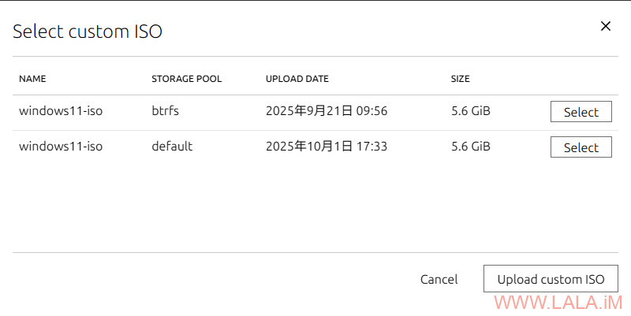The width and height of the screenshot is (631, 316).
Task: Click windows11-iso name in the btrfs row
Action: [61, 111]
